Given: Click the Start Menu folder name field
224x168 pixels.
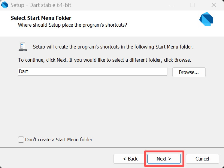Looking at the screenshot, I should click(93, 71).
